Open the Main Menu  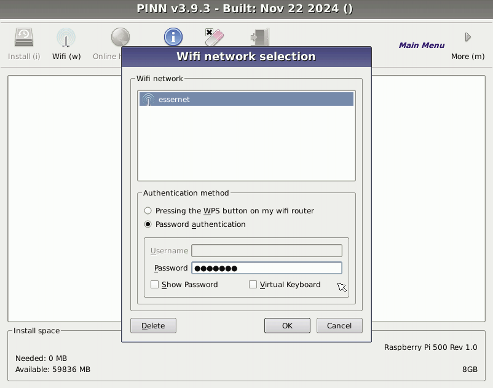coord(421,45)
